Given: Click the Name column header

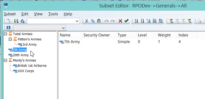Looking at the screenshot, I should click(70, 35).
